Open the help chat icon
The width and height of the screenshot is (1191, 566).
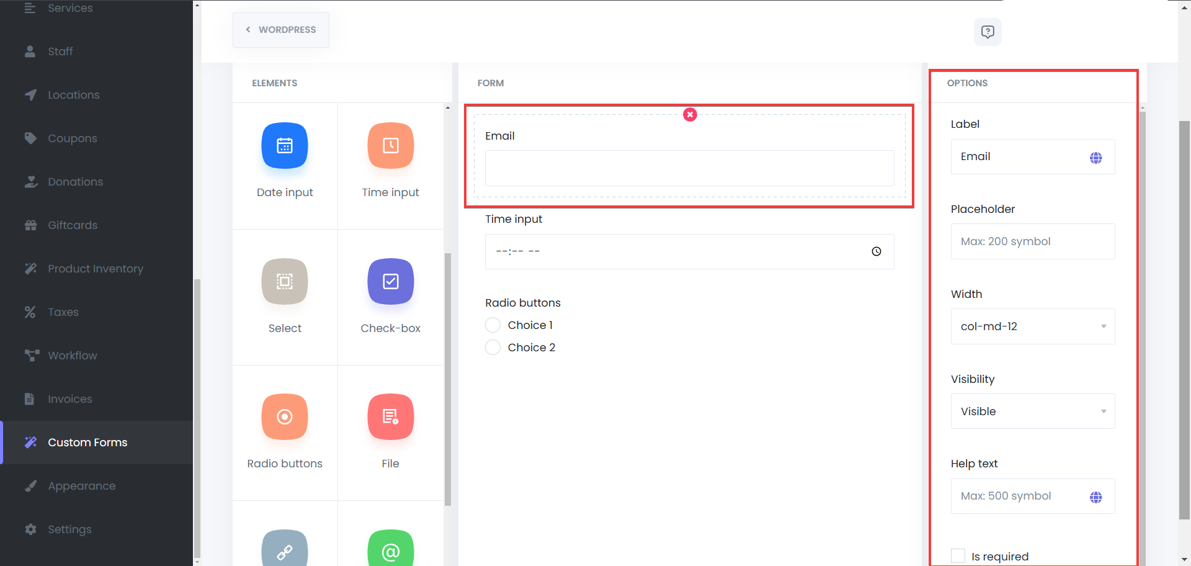point(988,32)
